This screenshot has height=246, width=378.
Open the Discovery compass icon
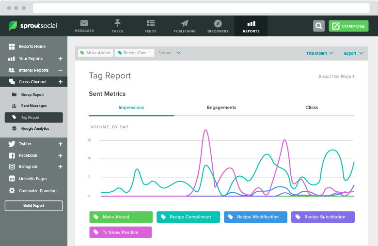click(218, 23)
